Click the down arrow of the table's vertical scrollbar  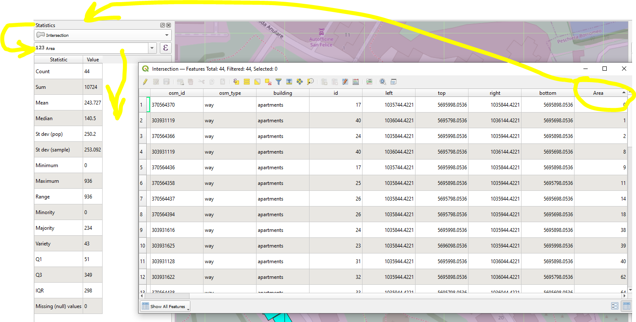[630, 290]
